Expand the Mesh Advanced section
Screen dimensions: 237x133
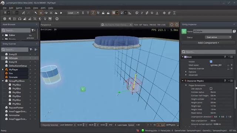186,75
